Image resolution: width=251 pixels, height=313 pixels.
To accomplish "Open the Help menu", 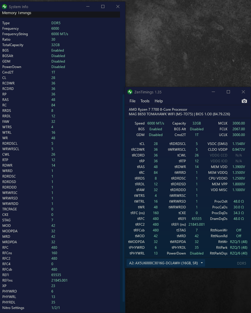I will tap(159, 101).
